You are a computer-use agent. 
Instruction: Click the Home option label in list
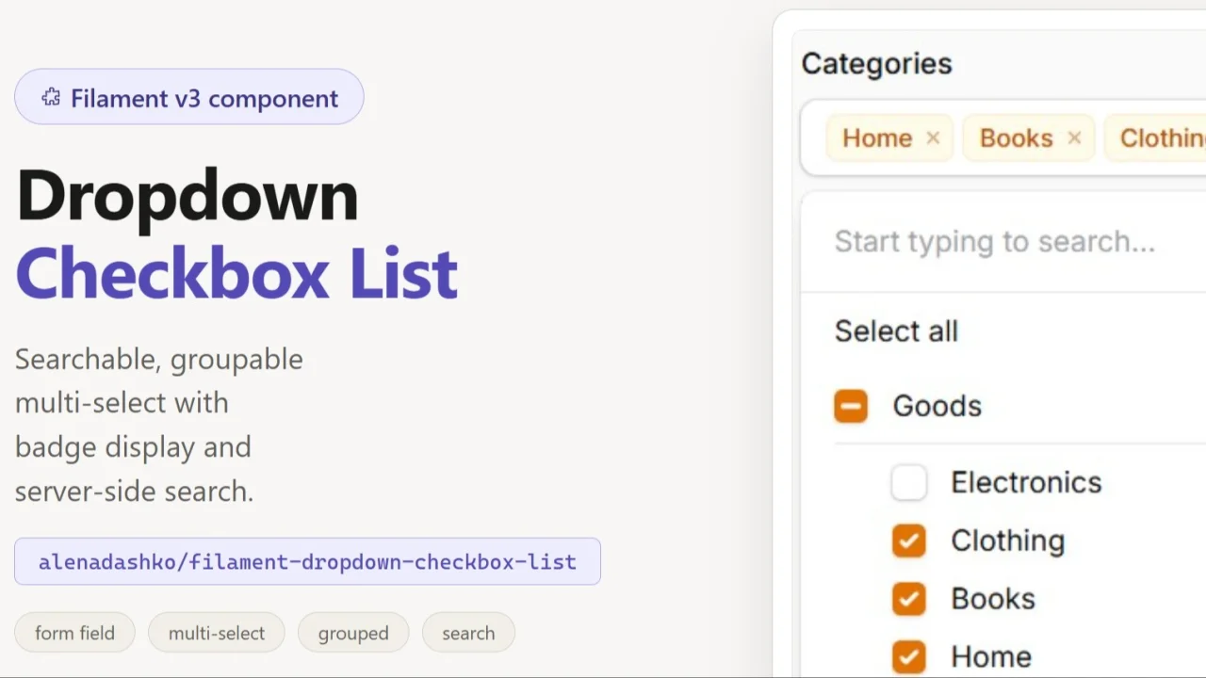(991, 657)
